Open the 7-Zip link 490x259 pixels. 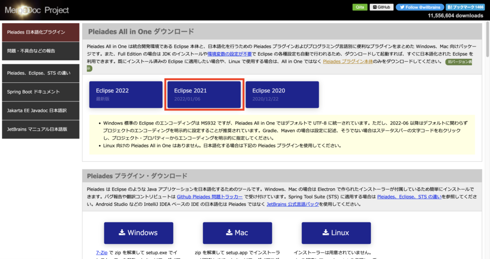click(x=101, y=252)
